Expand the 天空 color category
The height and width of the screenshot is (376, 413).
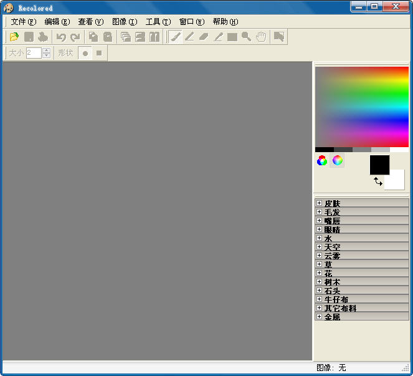319,247
